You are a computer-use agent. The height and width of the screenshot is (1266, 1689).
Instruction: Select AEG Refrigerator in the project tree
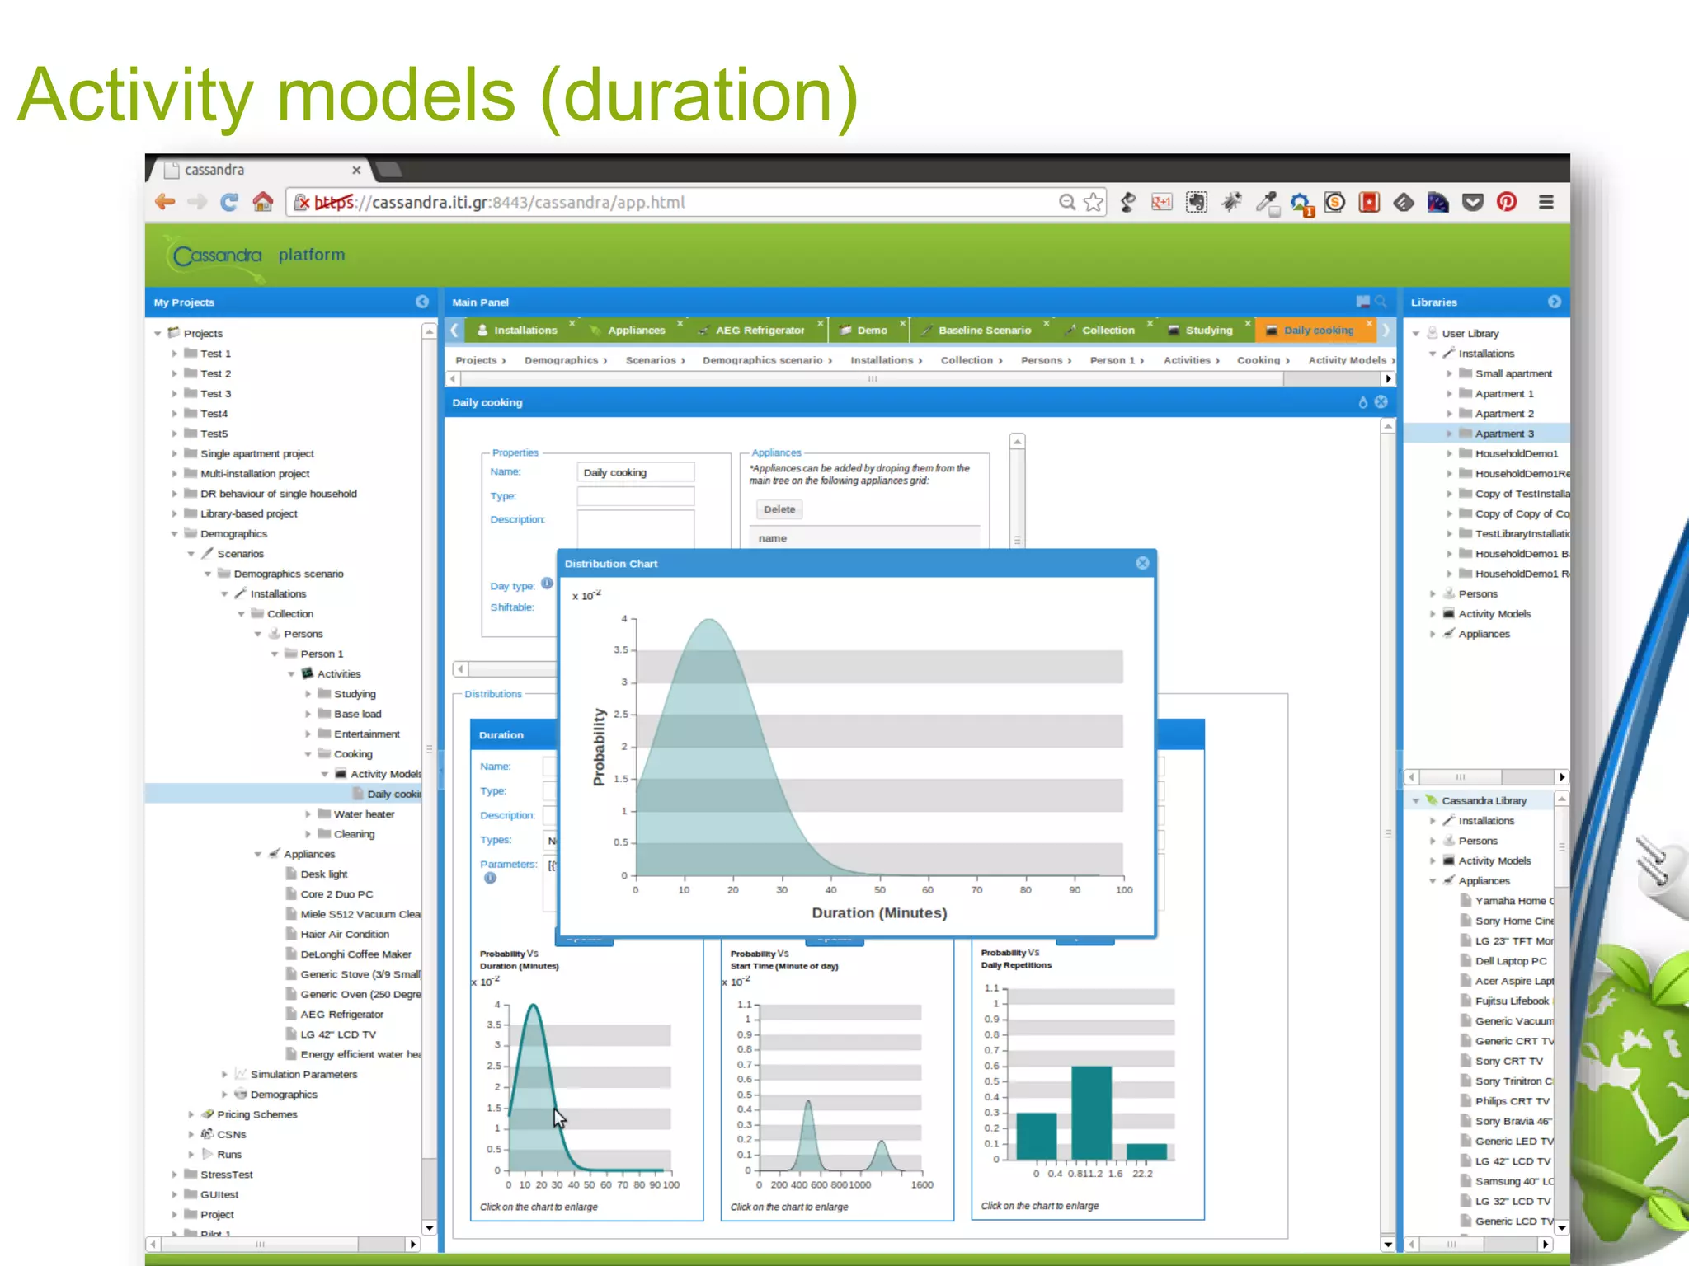click(x=341, y=1015)
